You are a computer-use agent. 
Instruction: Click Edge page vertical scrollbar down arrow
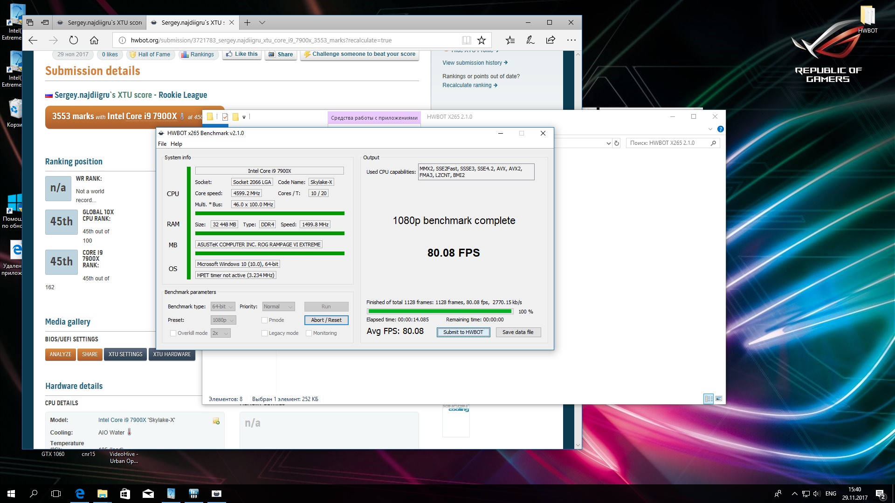[x=578, y=445]
